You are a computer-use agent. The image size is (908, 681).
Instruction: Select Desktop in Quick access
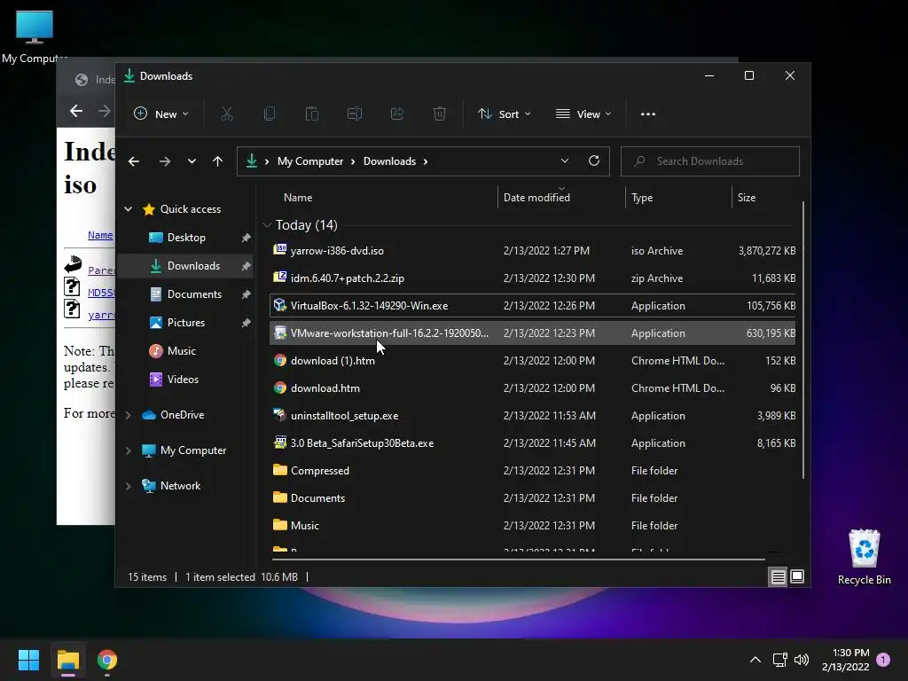pyautogui.click(x=186, y=238)
